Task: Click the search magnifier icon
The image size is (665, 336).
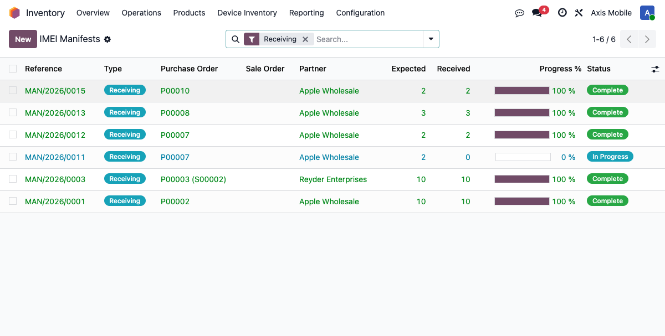Action: [x=236, y=39]
